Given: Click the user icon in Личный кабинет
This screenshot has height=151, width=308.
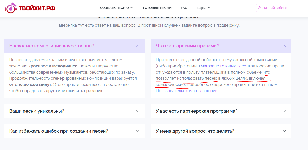Looking at the screenshot, I should tap(259, 8).
